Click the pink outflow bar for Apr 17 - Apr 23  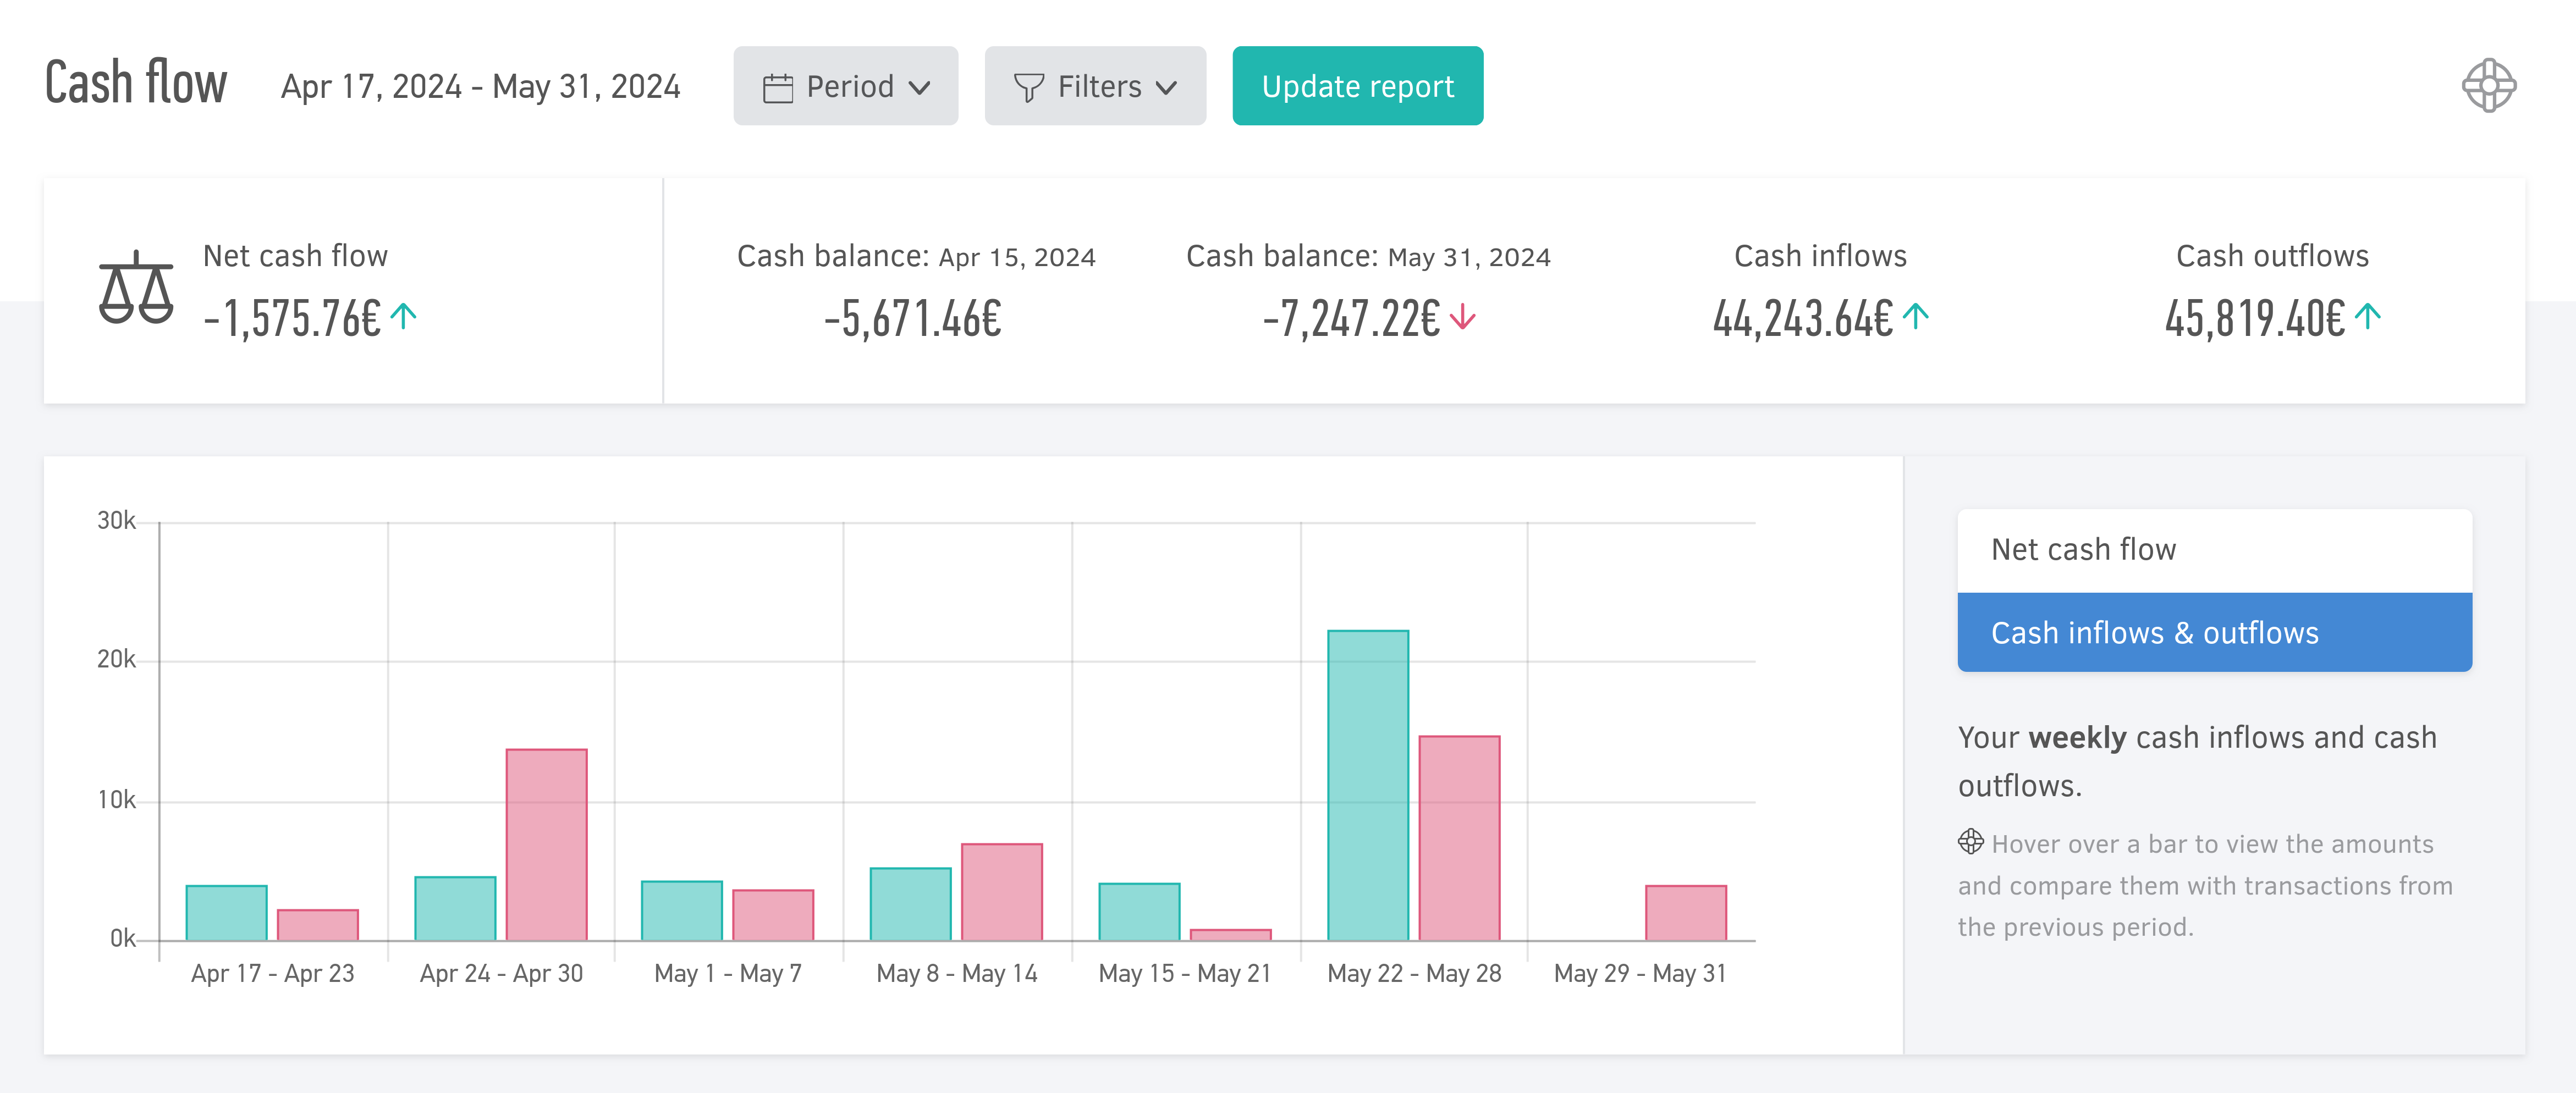(317, 925)
